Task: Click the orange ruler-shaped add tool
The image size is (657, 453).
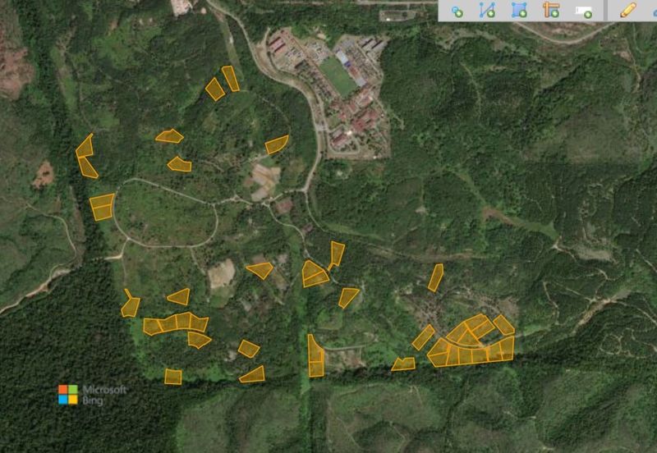Action: [551, 11]
